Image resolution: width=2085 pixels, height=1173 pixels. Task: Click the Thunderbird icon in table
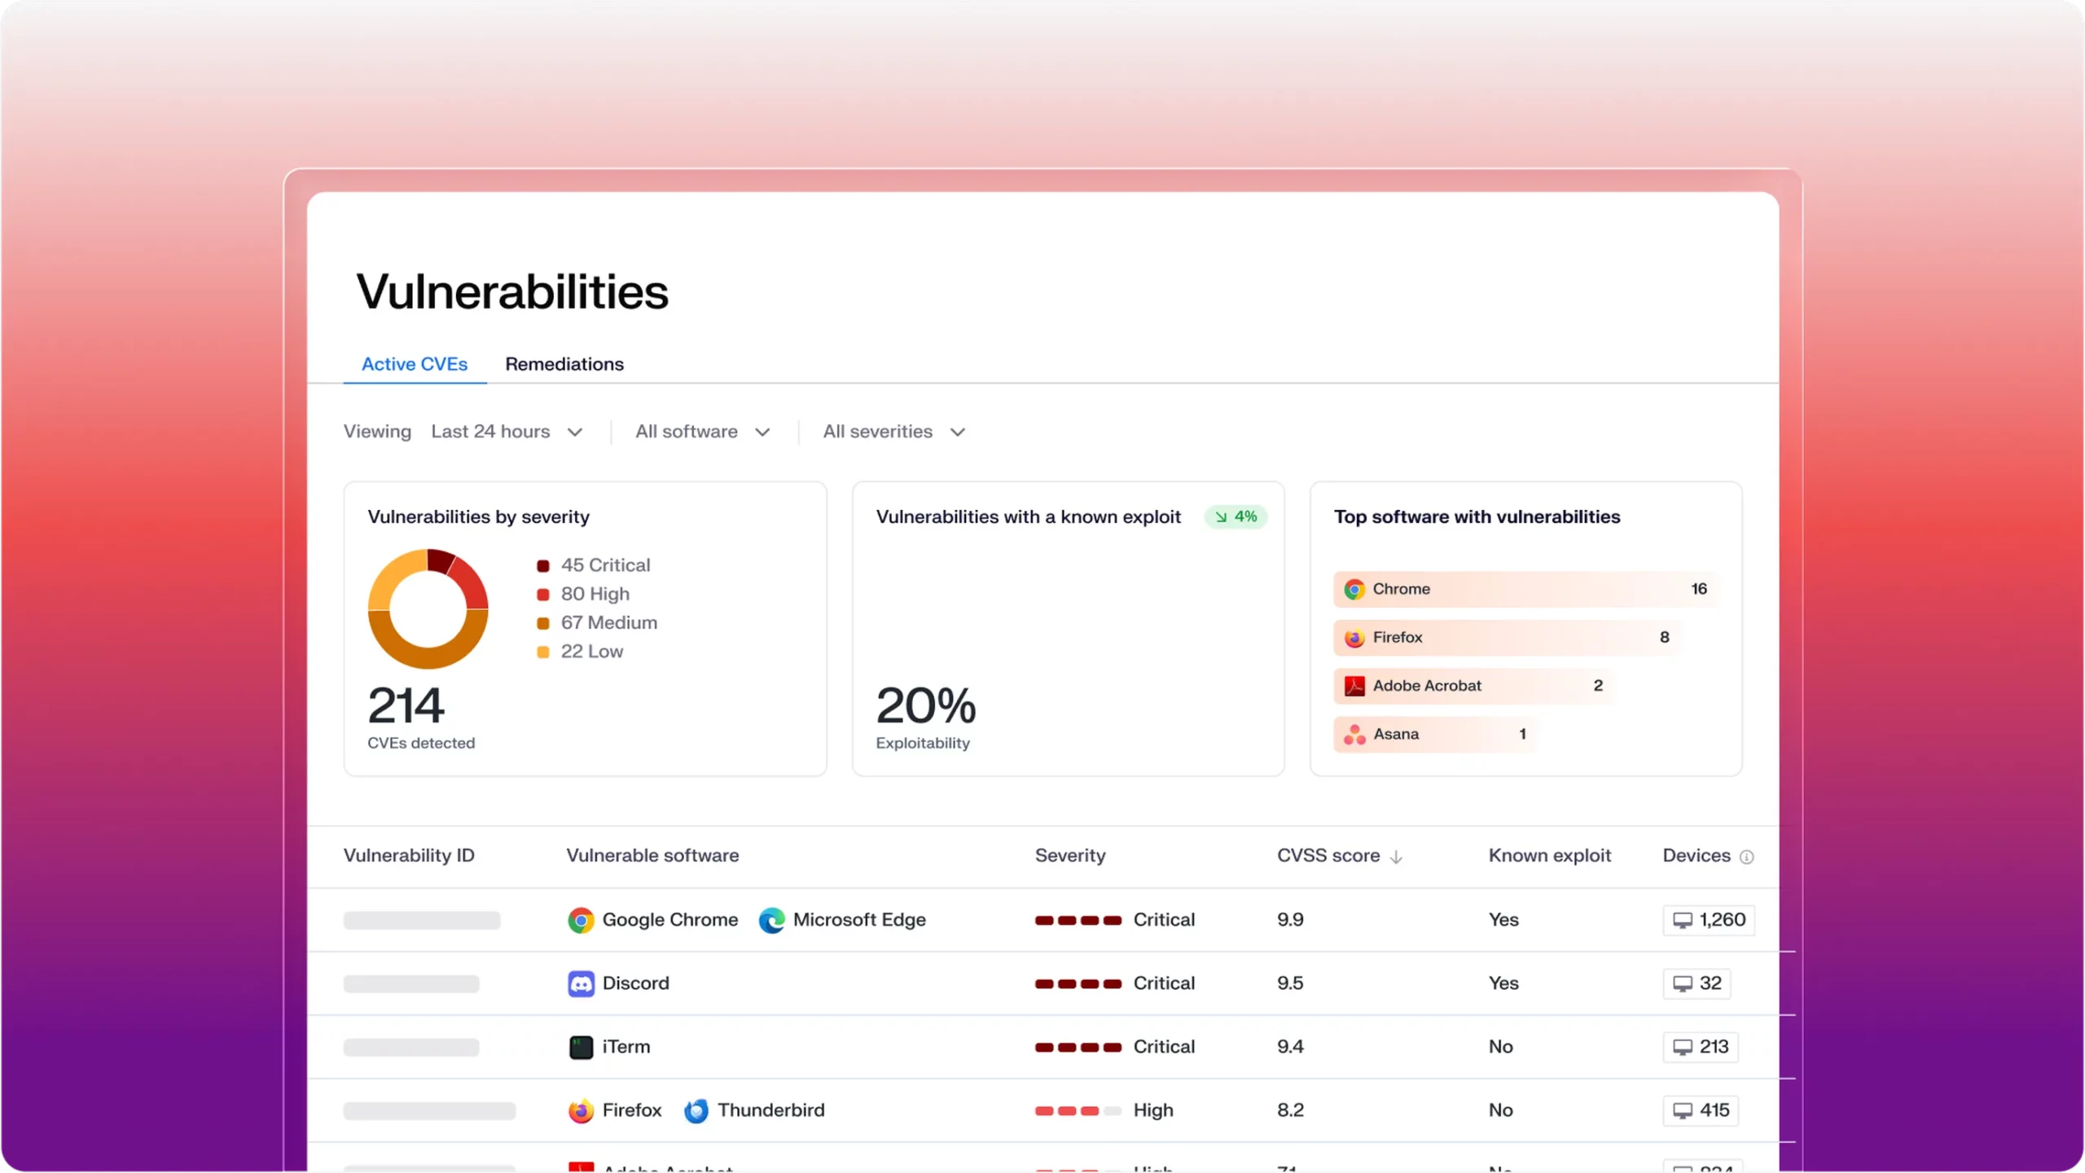(x=696, y=1111)
